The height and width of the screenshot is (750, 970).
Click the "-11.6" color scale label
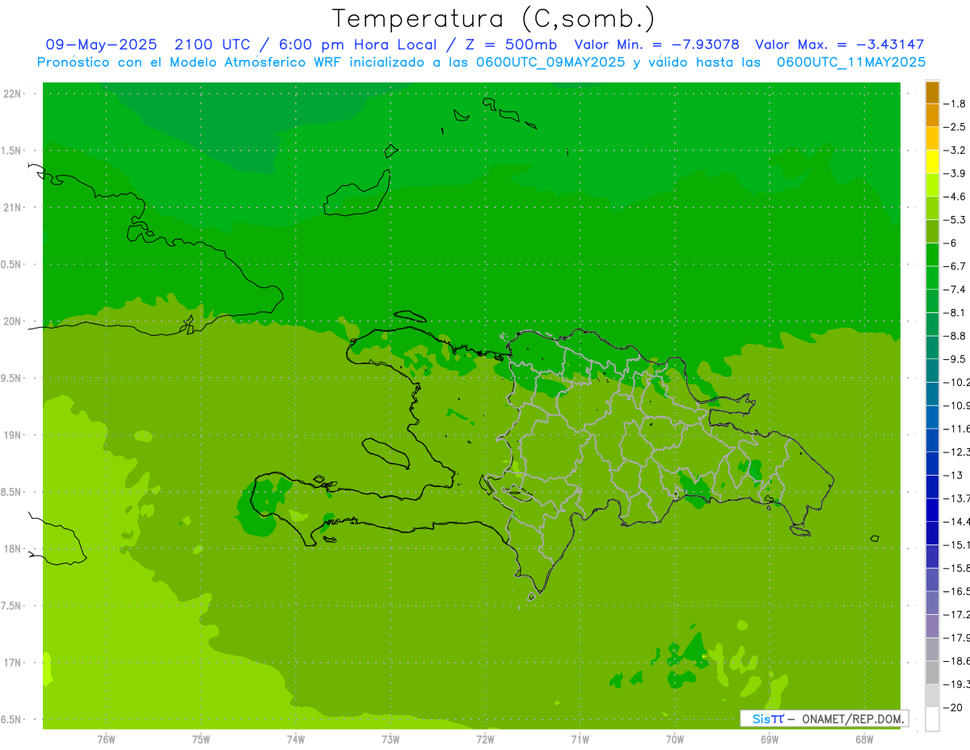(956, 429)
